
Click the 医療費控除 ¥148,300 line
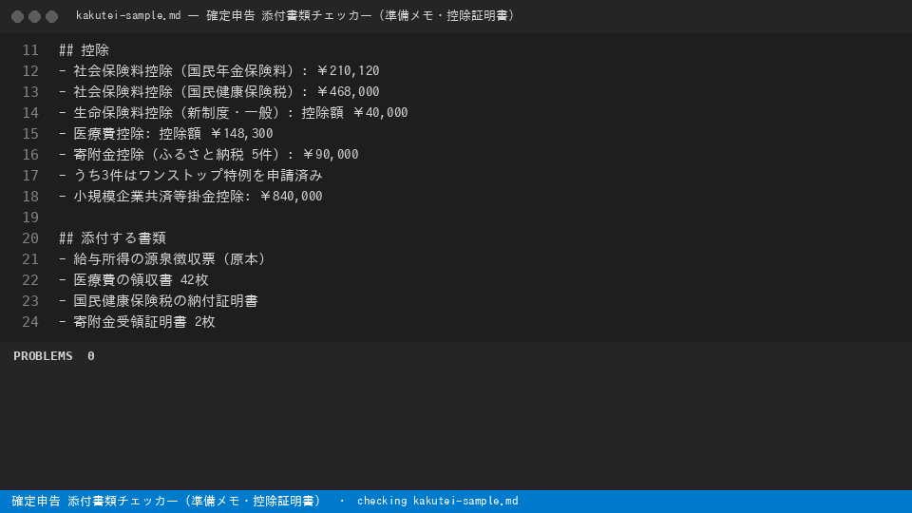coord(165,134)
